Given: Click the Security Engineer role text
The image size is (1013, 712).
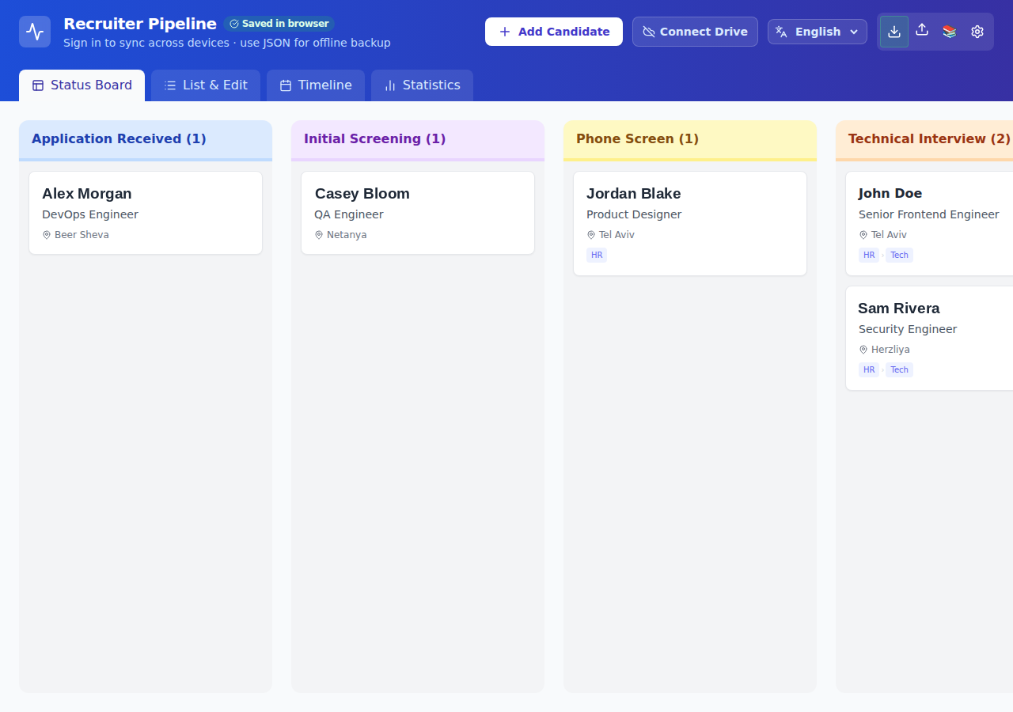Looking at the screenshot, I should click(908, 329).
